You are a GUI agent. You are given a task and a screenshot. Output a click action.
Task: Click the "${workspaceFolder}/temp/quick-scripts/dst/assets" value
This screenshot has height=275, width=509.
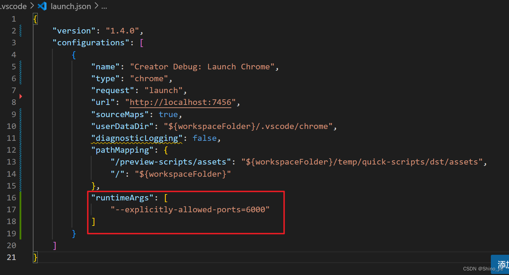pyautogui.click(x=362, y=162)
